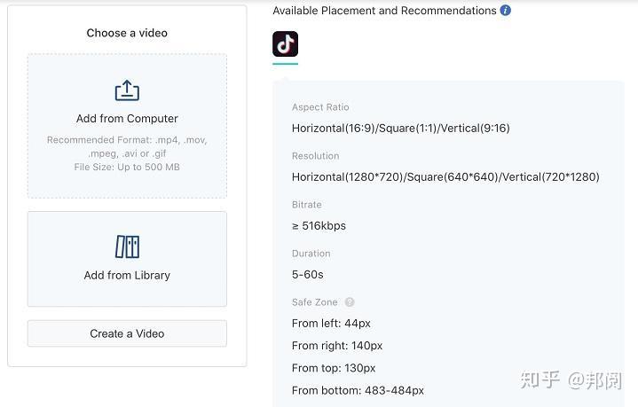
Task: Click the 'File Size: Up to 500 MB' text
Action: click(x=127, y=167)
